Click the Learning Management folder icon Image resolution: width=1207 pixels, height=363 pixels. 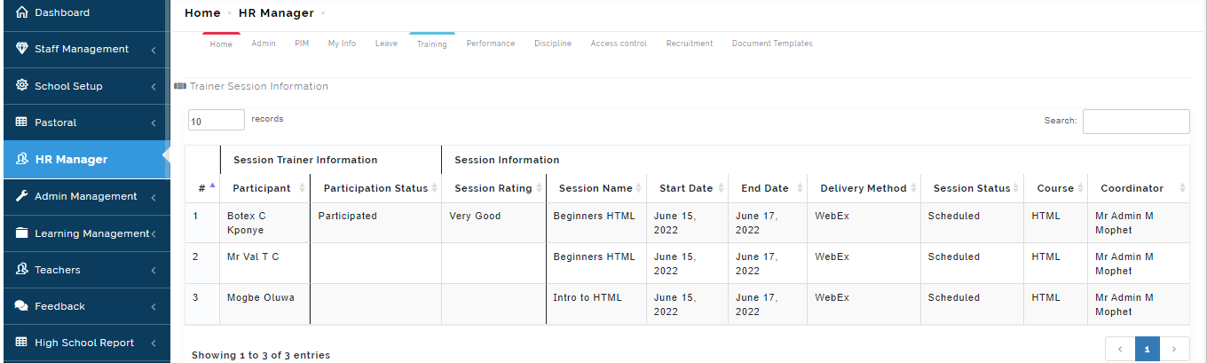pos(22,233)
